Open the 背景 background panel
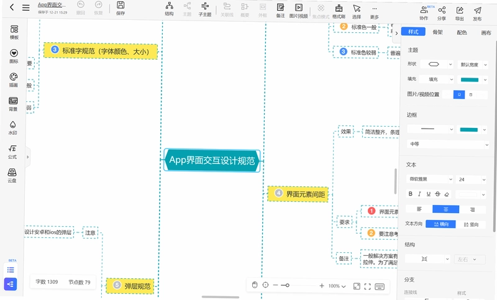Screen dimensions: 497x300 coord(13,104)
